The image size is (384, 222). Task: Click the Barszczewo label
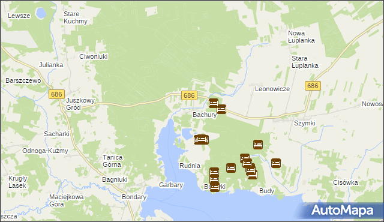(23, 80)
